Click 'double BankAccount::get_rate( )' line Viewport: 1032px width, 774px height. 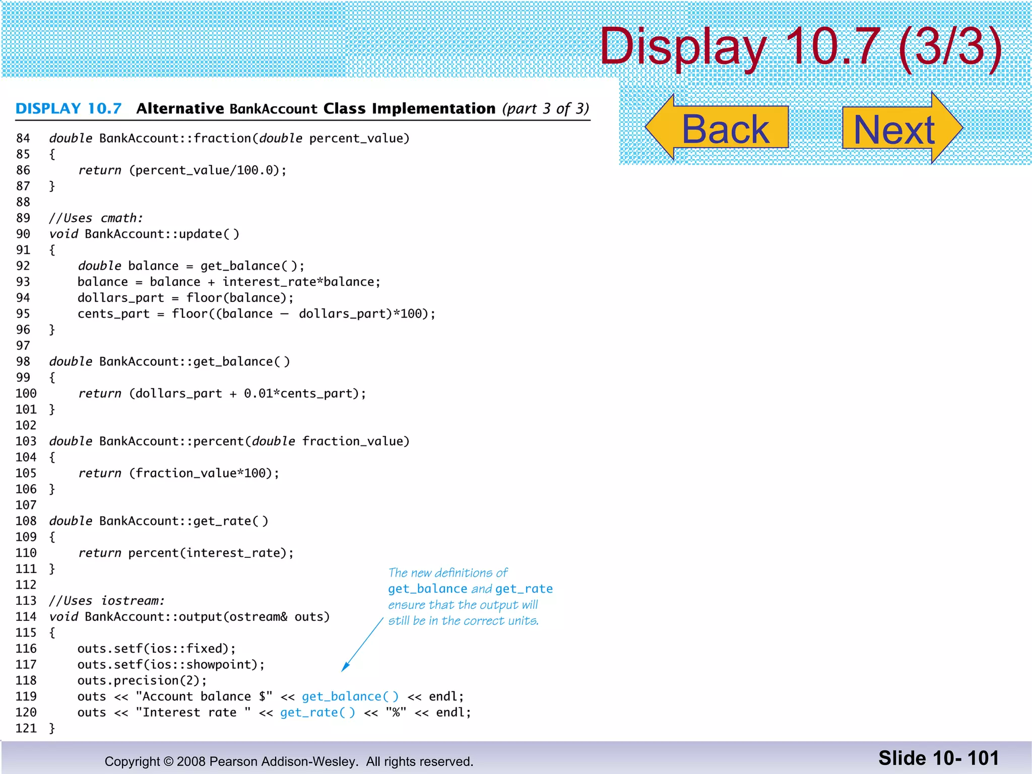click(x=159, y=521)
